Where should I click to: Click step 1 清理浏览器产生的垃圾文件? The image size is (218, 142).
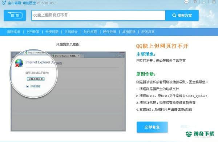[158, 89]
